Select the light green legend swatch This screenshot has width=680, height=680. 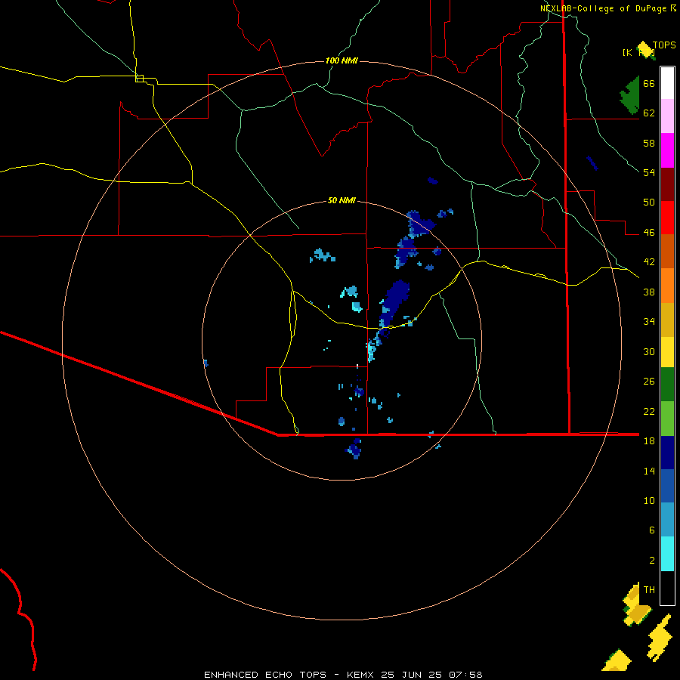click(x=667, y=419)
